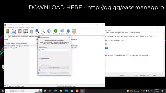
Task: Click highlighted text in Notepad
Action: pos(106,48)
